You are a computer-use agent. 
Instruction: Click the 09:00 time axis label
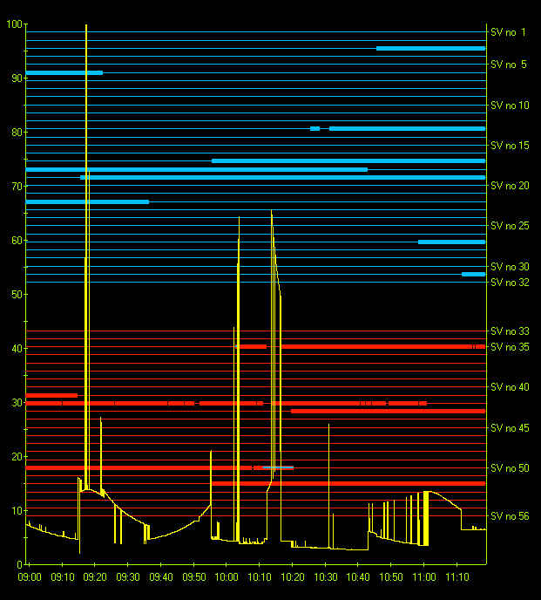click(x=29, y=577)
